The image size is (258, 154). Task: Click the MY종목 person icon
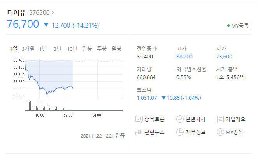pos(220,132)
